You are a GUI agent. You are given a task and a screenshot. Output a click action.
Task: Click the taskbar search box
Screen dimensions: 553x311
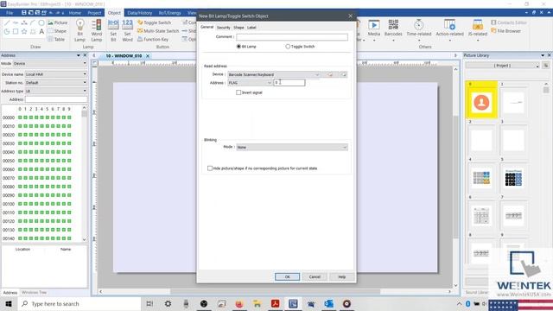(79, 303)
